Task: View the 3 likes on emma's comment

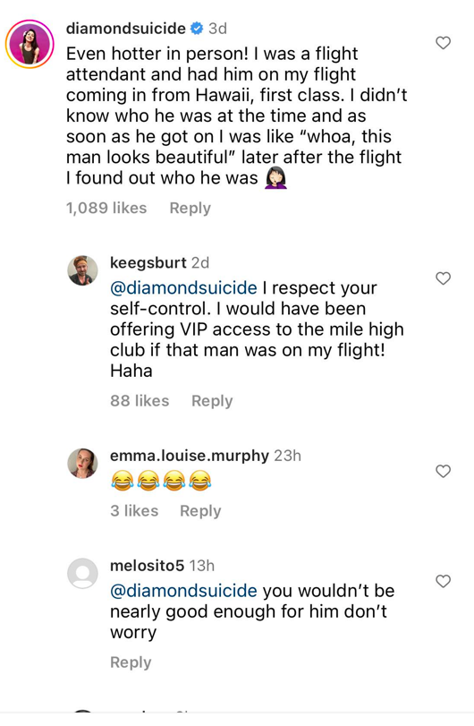Action: click(134, 511)
